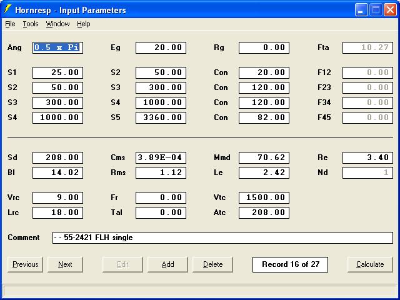Click the Bl field showing 14.02
Image resolution: width=400 pixels, height=300 pixels.
click(57, 172)
